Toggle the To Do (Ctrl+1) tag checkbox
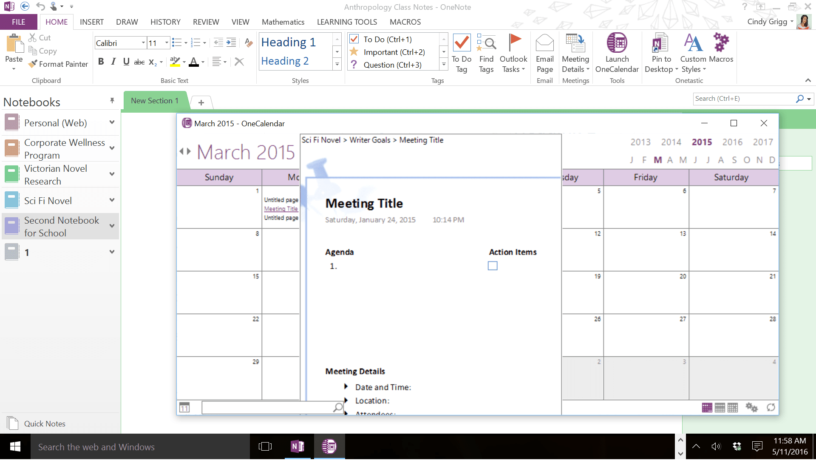This screenshot has height=460, width=816. [354, 39]
